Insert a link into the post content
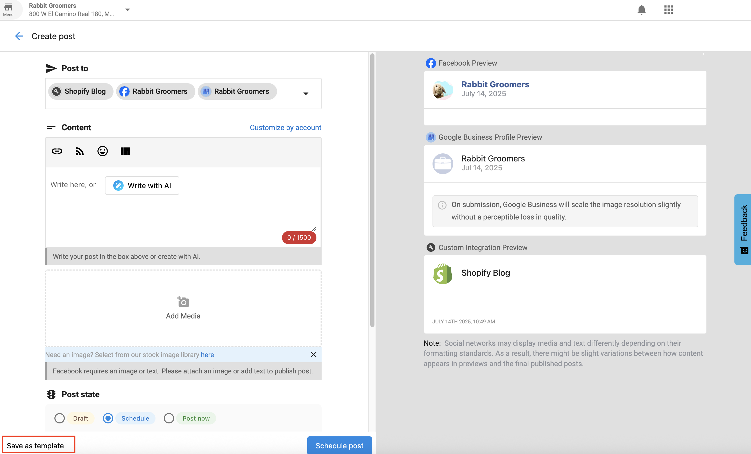The width and height of the screenshot is (751, 454). pyautogui.click(x=57, y=151)
